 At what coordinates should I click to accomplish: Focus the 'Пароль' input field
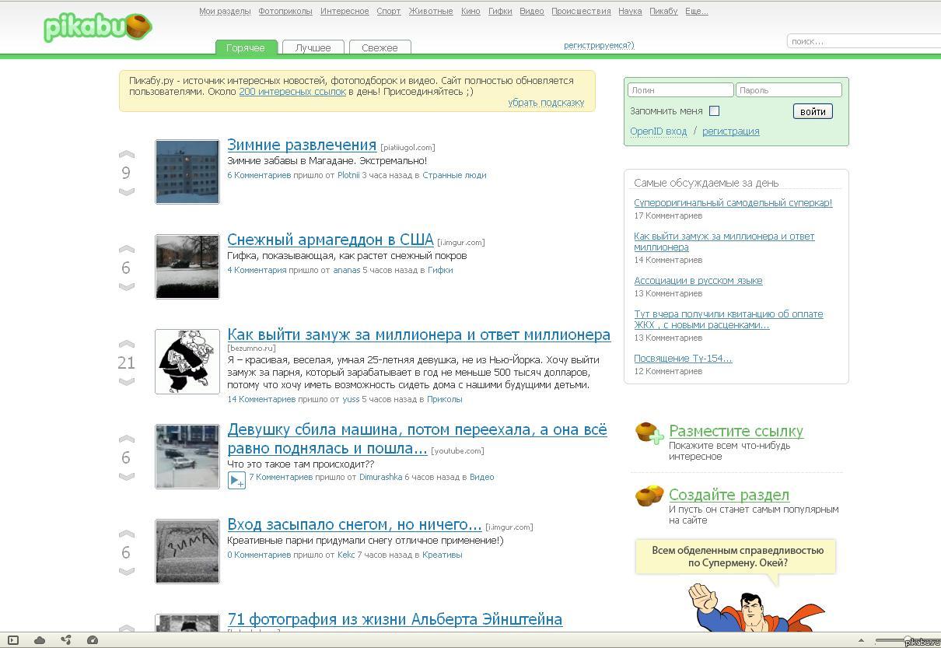click(x=789, y=90)
